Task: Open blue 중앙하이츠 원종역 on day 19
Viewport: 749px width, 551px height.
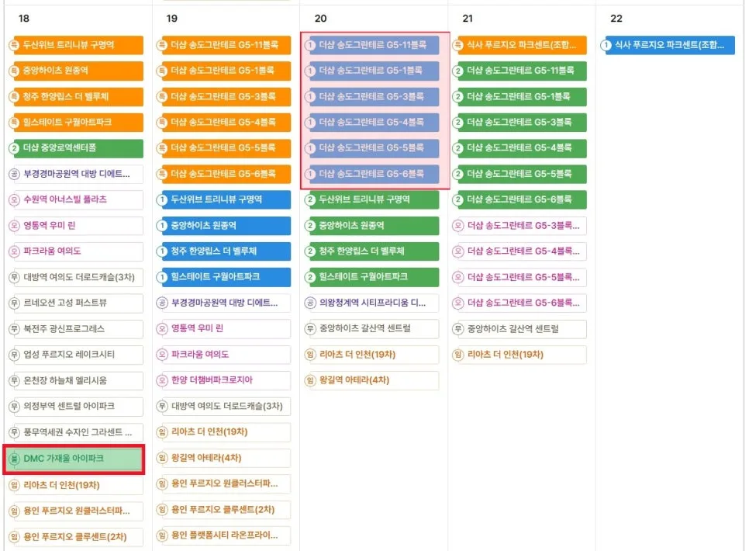Action: [x=223, y=225]
